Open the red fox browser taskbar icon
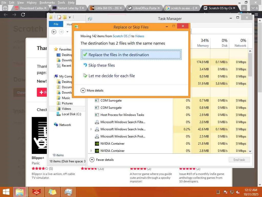 point(36,192)
